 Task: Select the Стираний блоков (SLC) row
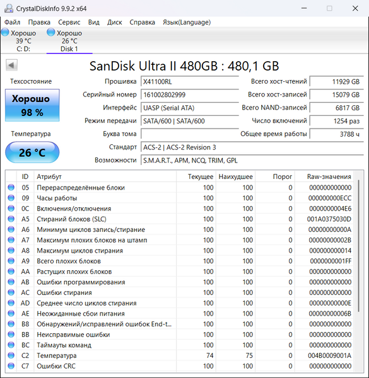[180, 219]
